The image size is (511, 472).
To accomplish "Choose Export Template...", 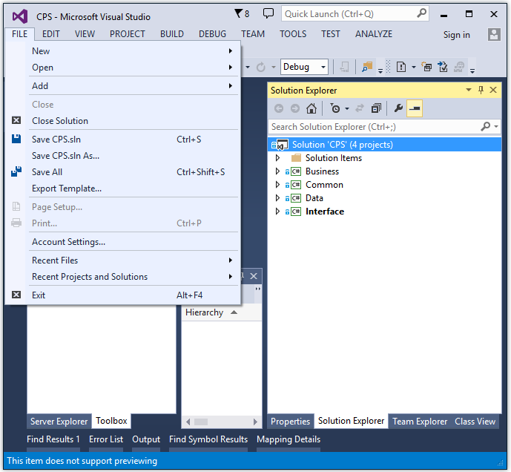I will pyautogui.click(x=133, y=189).
